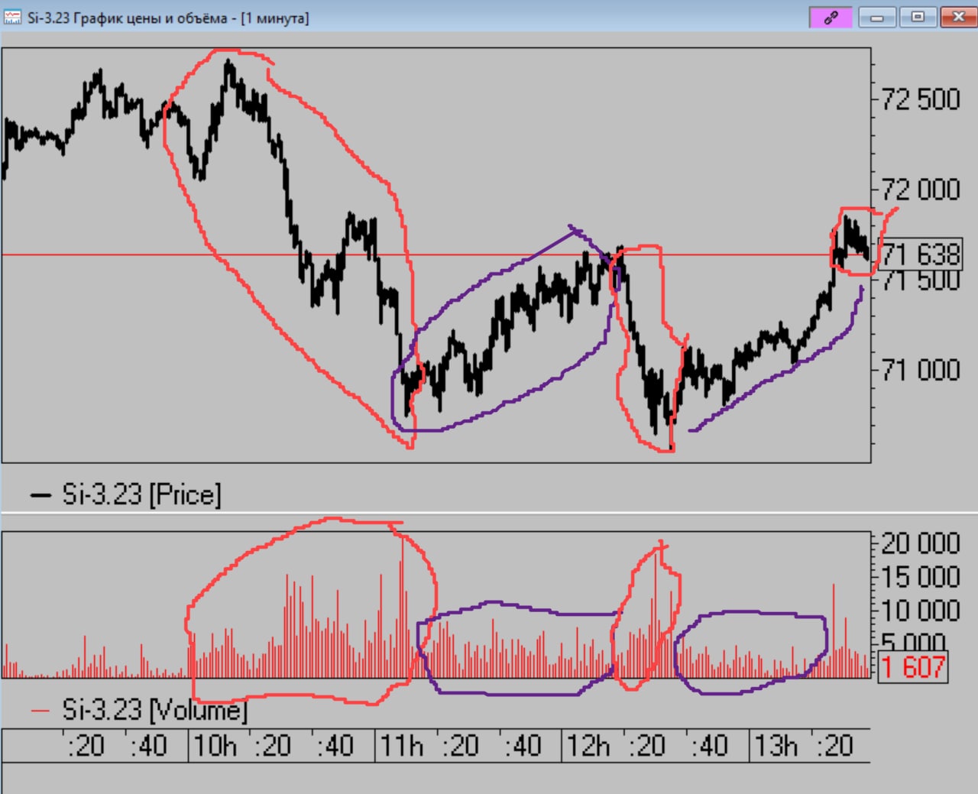
Task: Click the Si-3.23 [Volume] legend label
Action: (154, 710)
